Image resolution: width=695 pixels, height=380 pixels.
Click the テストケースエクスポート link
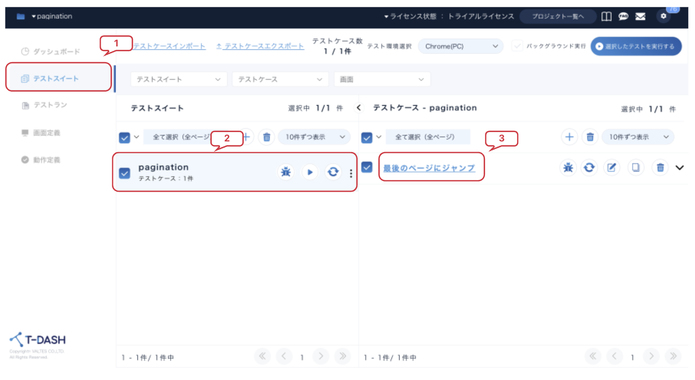tap(260, 46)
